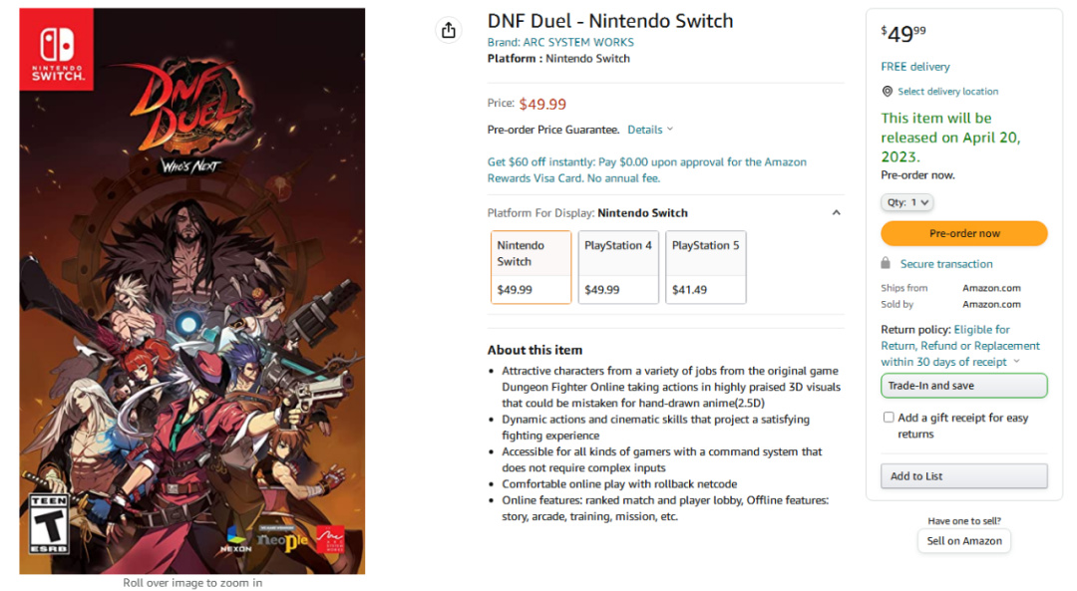Collapse the Platform For Display section
1077x591 pixels.
point(836,213)
